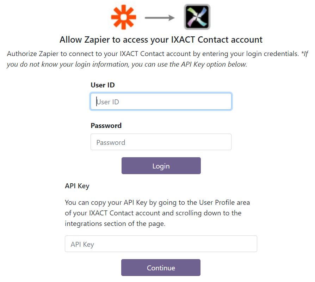Click the bold User ID label

point(103,85)
